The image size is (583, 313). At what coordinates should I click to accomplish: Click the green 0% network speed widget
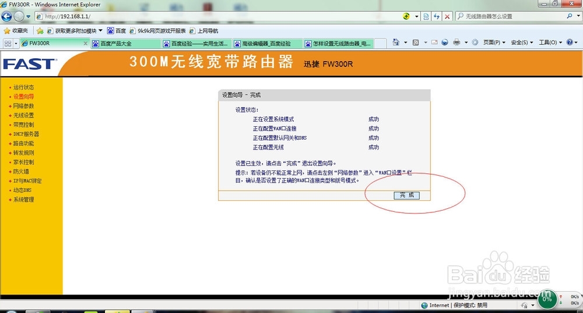coord(547,299)
